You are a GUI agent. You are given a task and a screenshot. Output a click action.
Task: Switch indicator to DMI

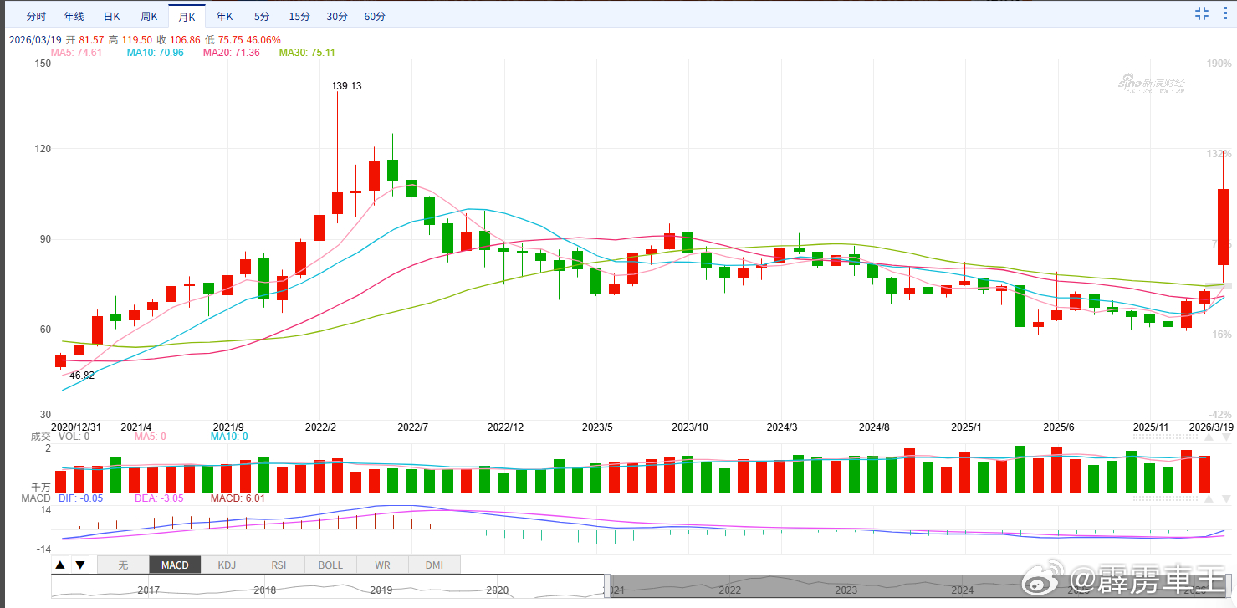[434, 565]
